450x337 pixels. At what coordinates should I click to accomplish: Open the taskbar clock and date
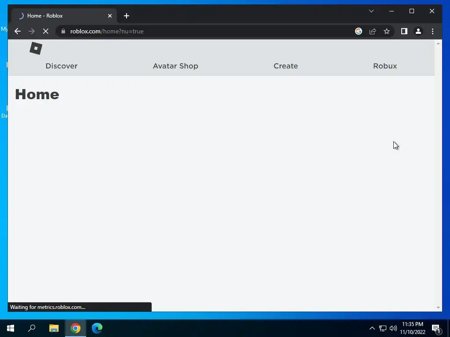pyautogui.click(x=413, y=328)
